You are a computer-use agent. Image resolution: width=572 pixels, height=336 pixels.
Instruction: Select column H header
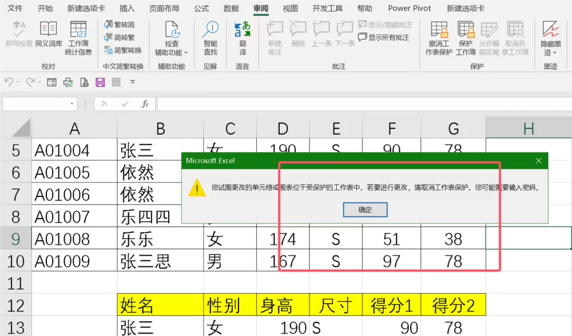529,129
